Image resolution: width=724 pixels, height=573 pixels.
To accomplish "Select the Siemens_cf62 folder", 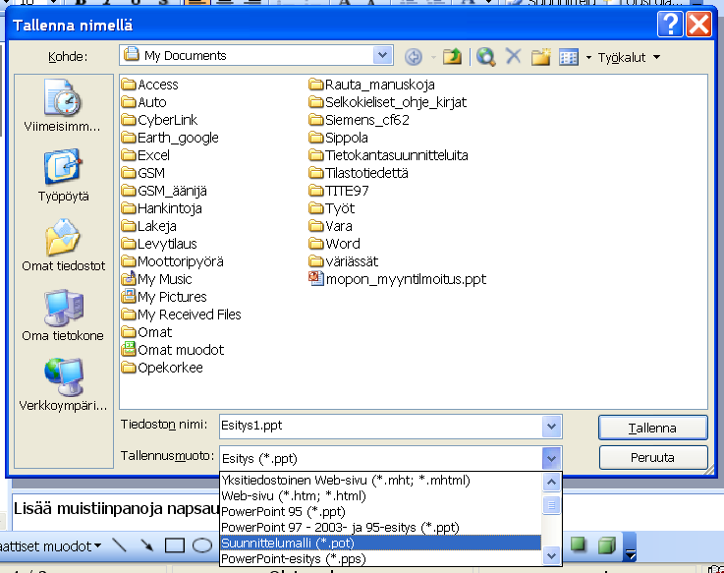I will (x=360, y=120).
